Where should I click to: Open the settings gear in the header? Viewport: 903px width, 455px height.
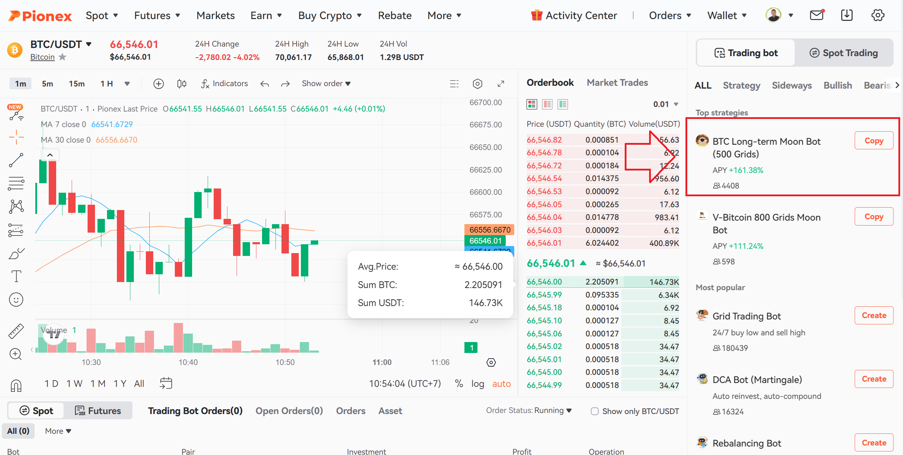pyautogui.click(x=878, y=15)
